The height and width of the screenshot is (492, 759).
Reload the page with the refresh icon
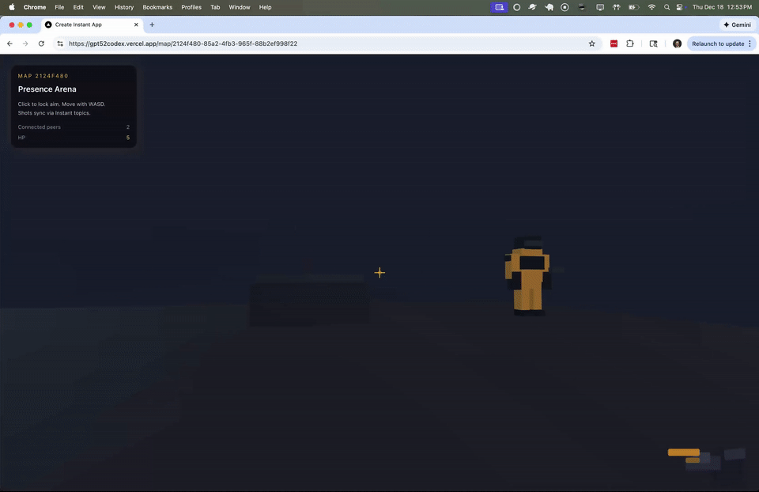41,44
